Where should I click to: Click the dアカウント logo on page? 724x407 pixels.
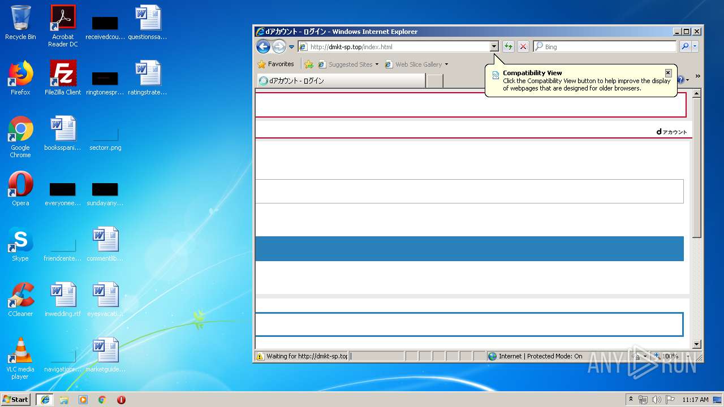(x=671, y=132)
